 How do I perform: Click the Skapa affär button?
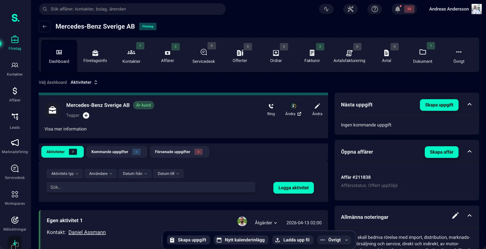[441, 152]
